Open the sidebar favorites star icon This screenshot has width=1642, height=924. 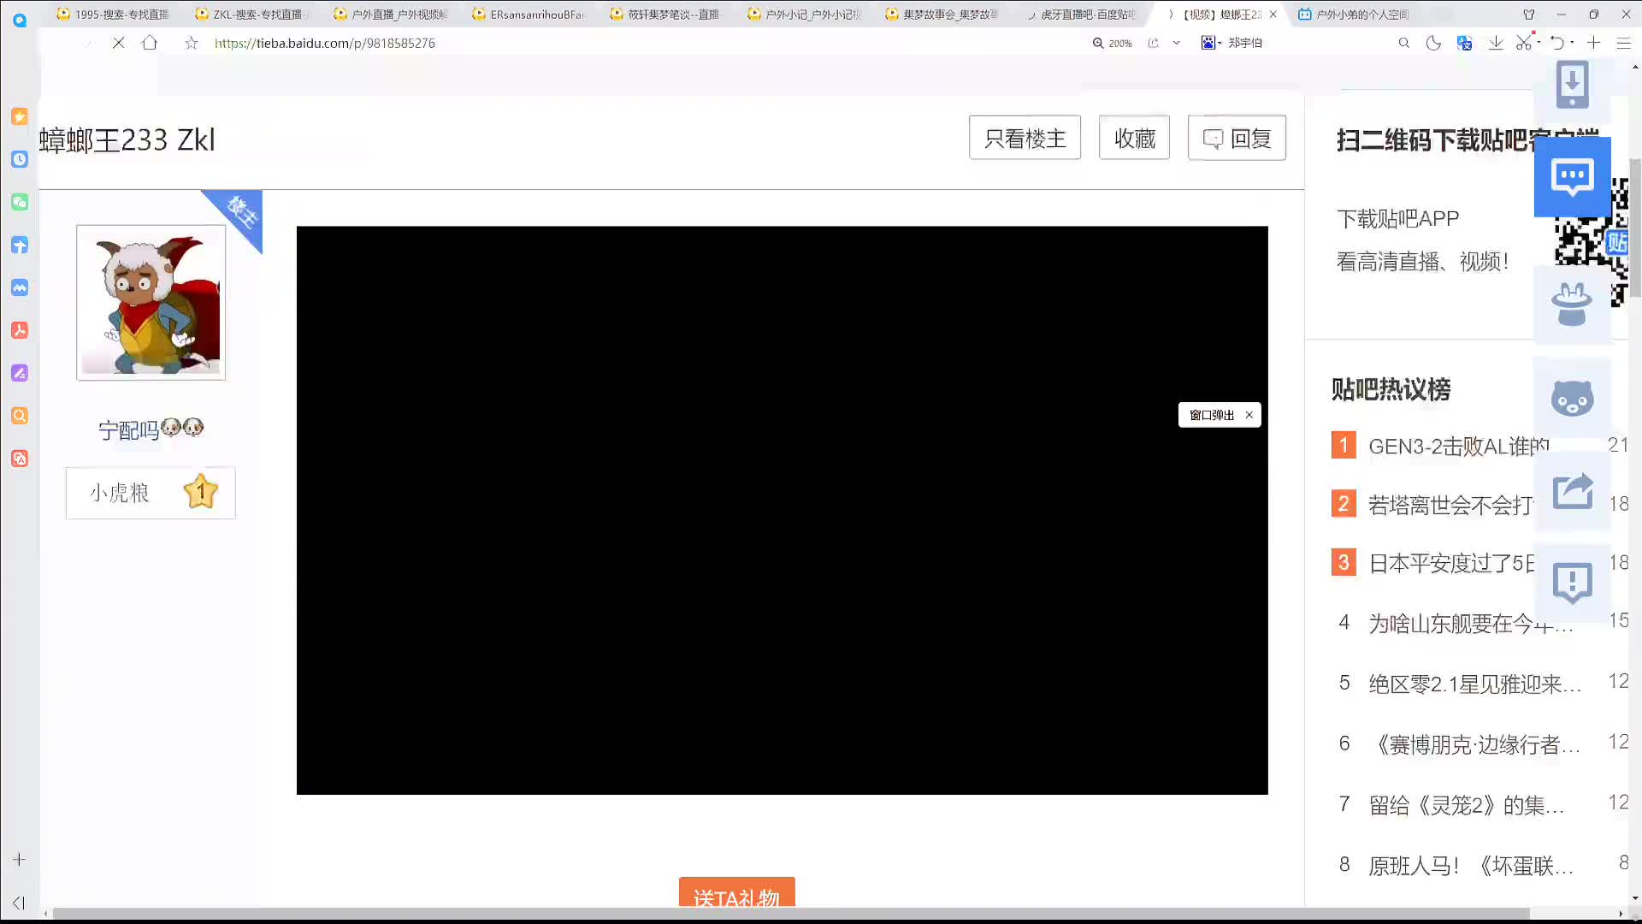[x=20, y=116]
